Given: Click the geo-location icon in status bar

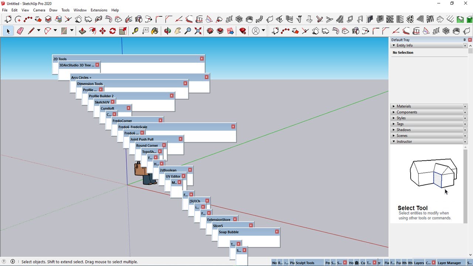Looking at the screenshot, I should tap(4, 262).
